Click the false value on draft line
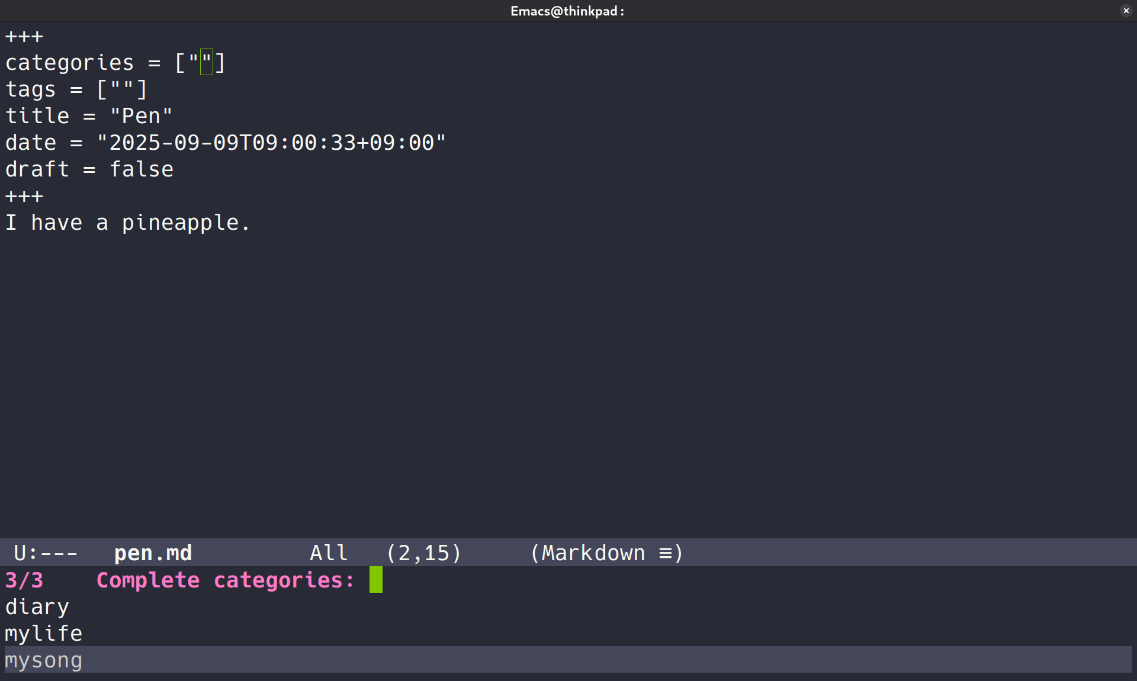The width and height of the screenshot is (1137, 681). (x=142, y=169)
